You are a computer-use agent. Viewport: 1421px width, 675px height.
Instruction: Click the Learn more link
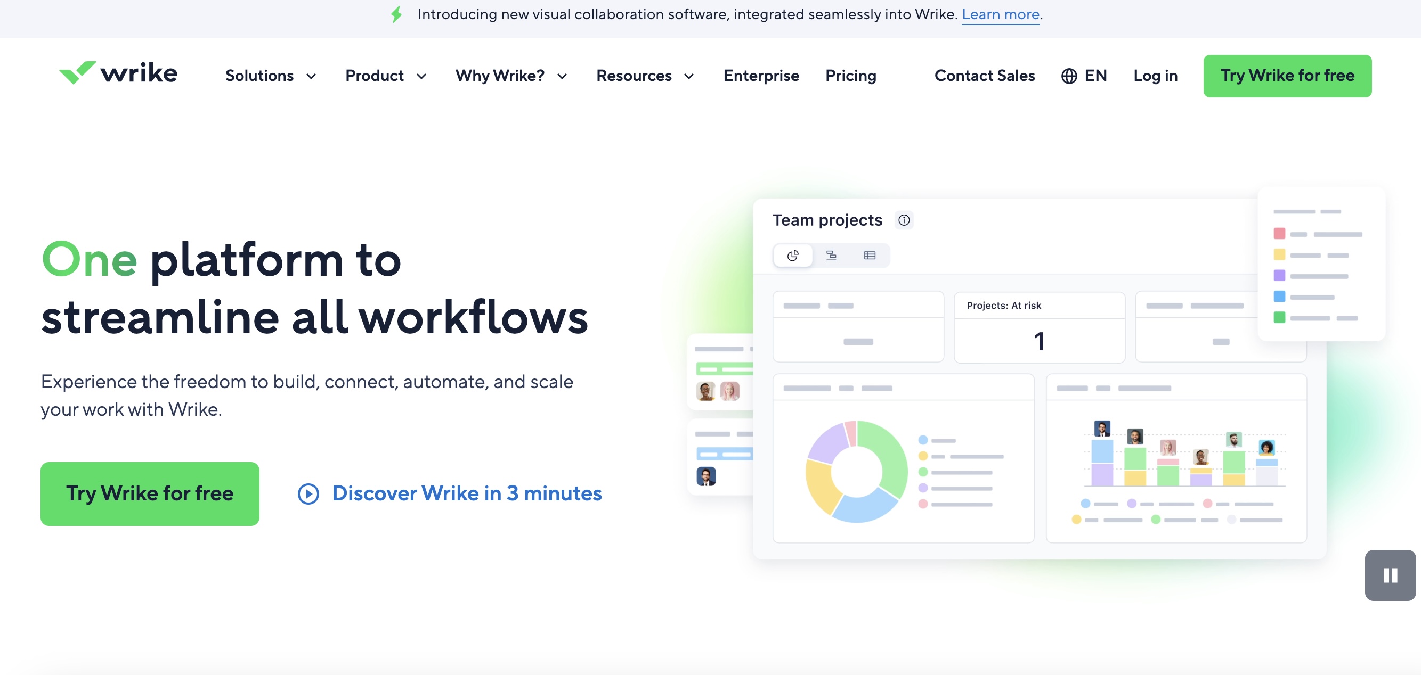[x=1001, y=15]
